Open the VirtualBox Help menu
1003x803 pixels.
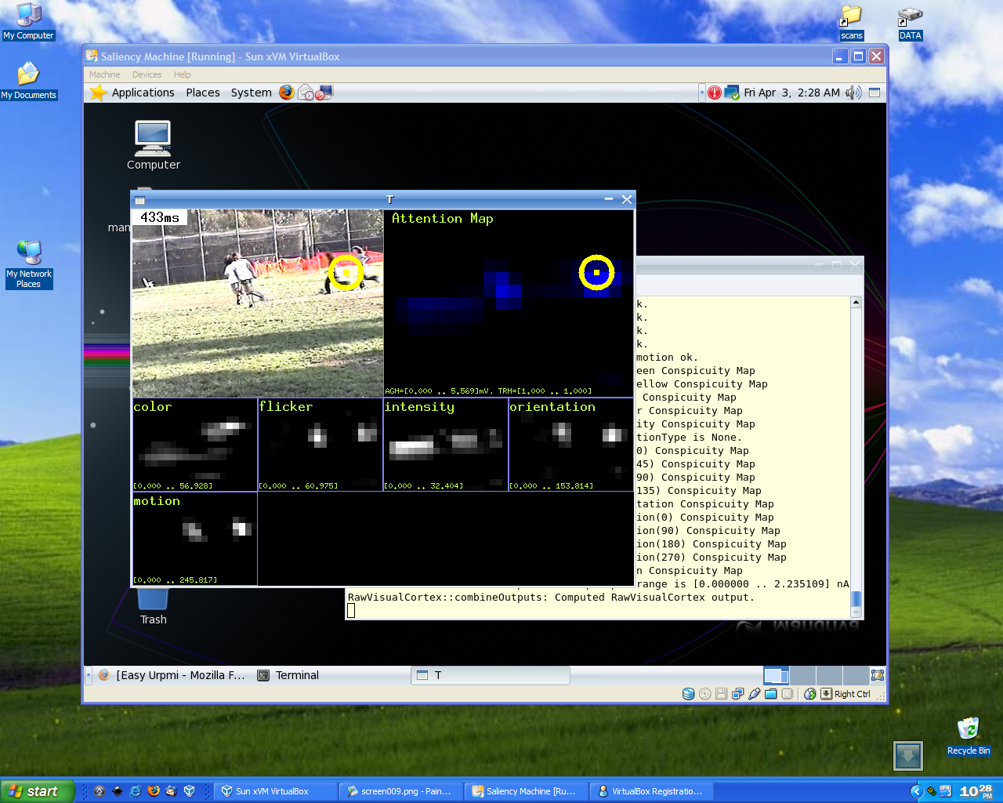click(182, 74)
